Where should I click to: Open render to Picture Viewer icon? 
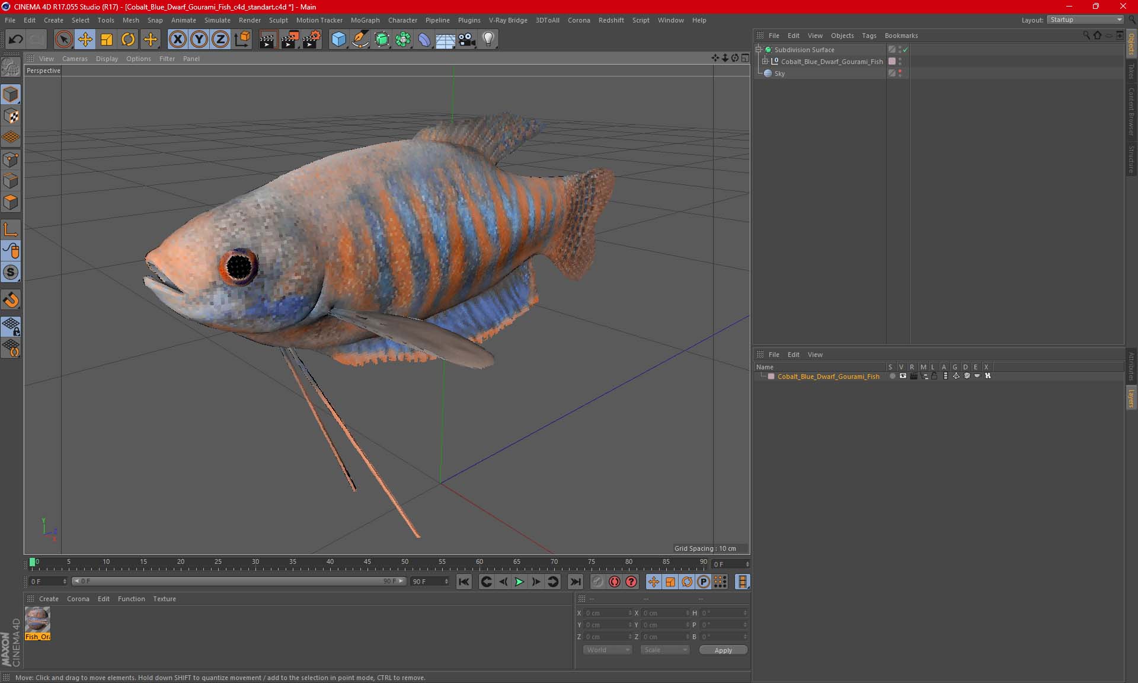click(290, 40)
